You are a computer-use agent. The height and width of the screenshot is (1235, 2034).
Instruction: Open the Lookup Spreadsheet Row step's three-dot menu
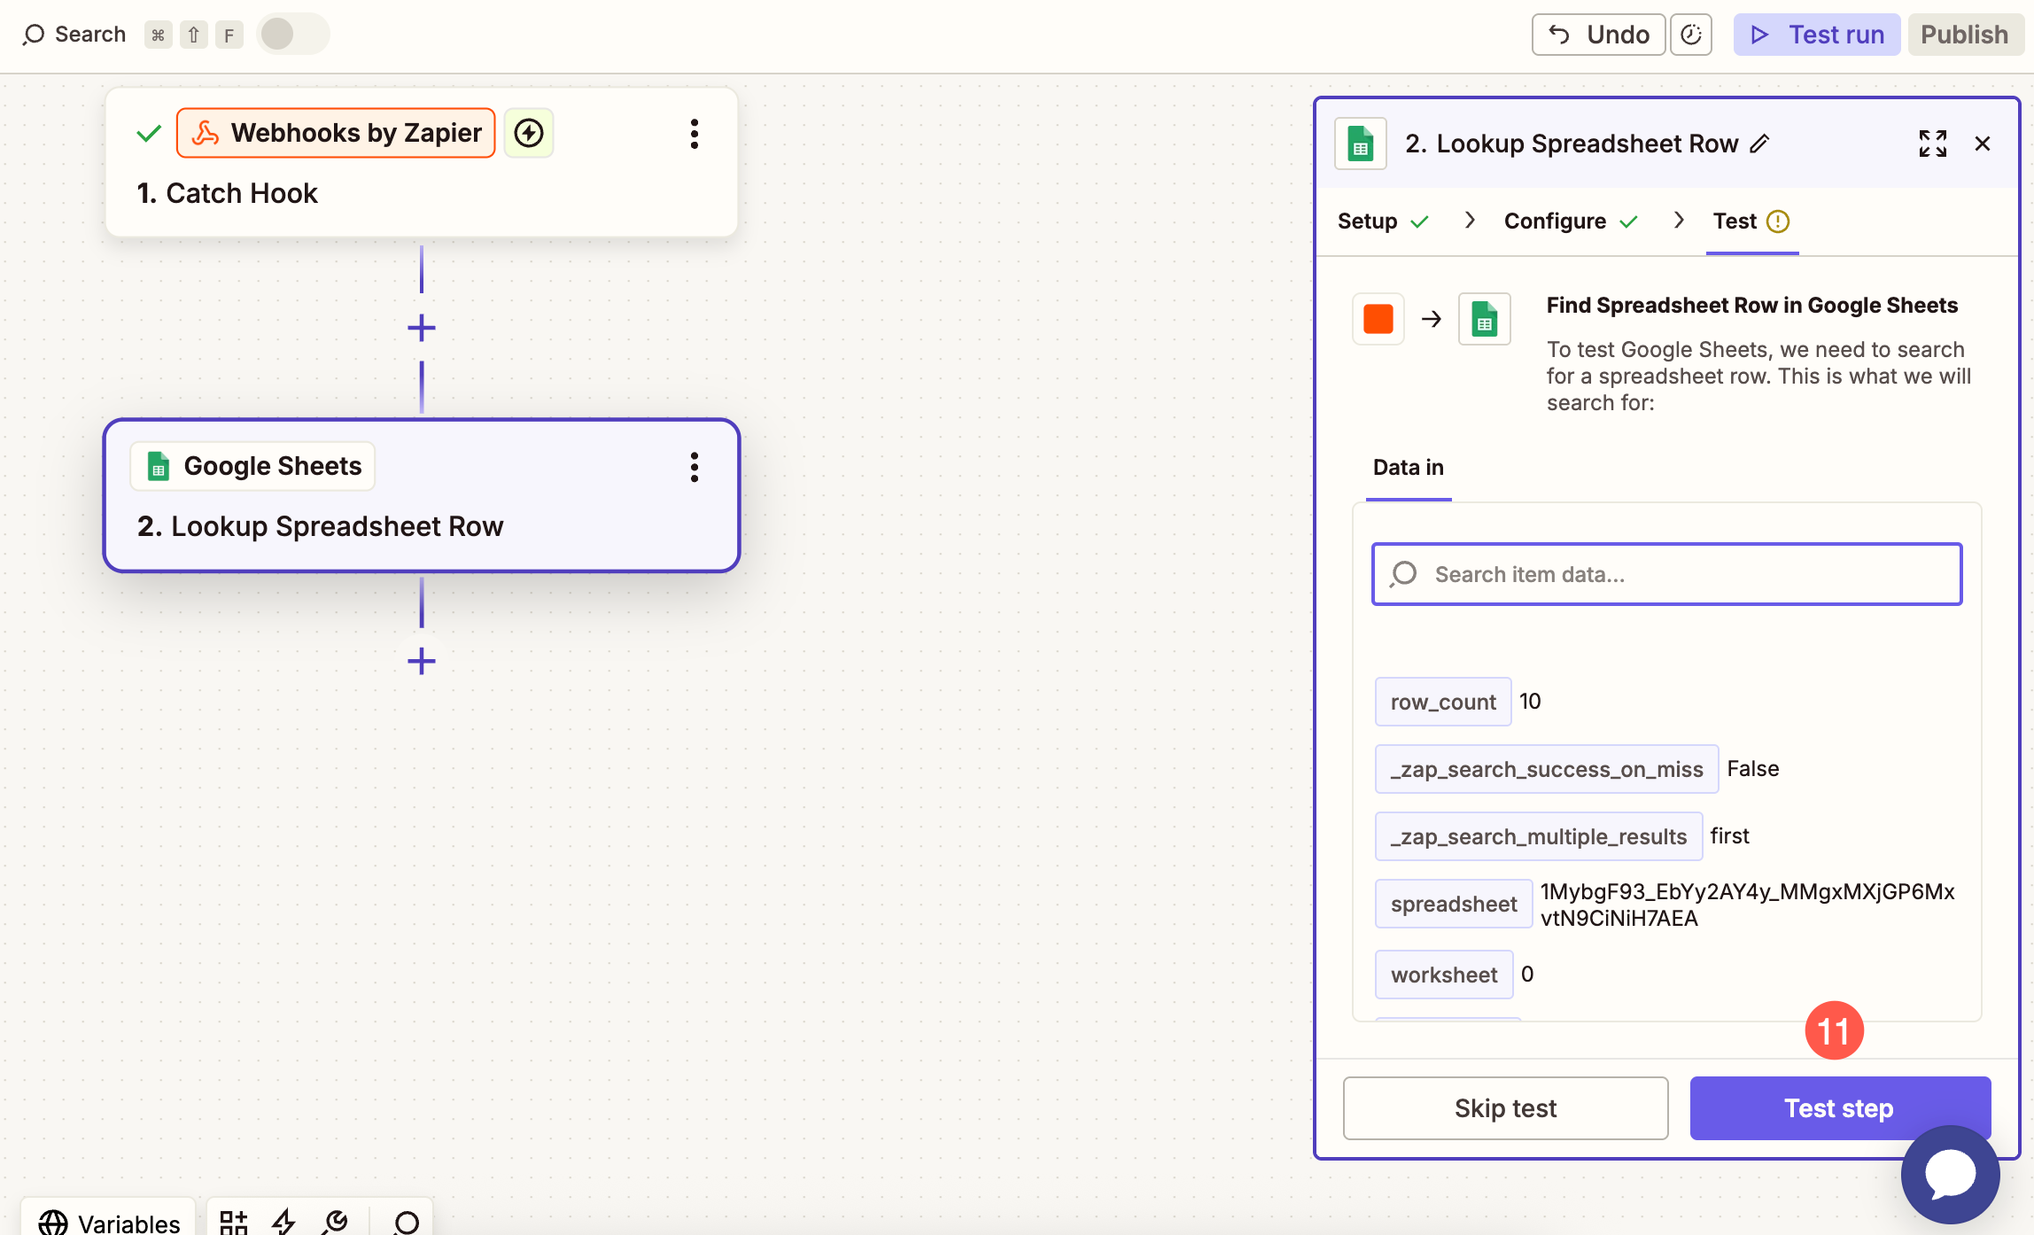(695, 467)
